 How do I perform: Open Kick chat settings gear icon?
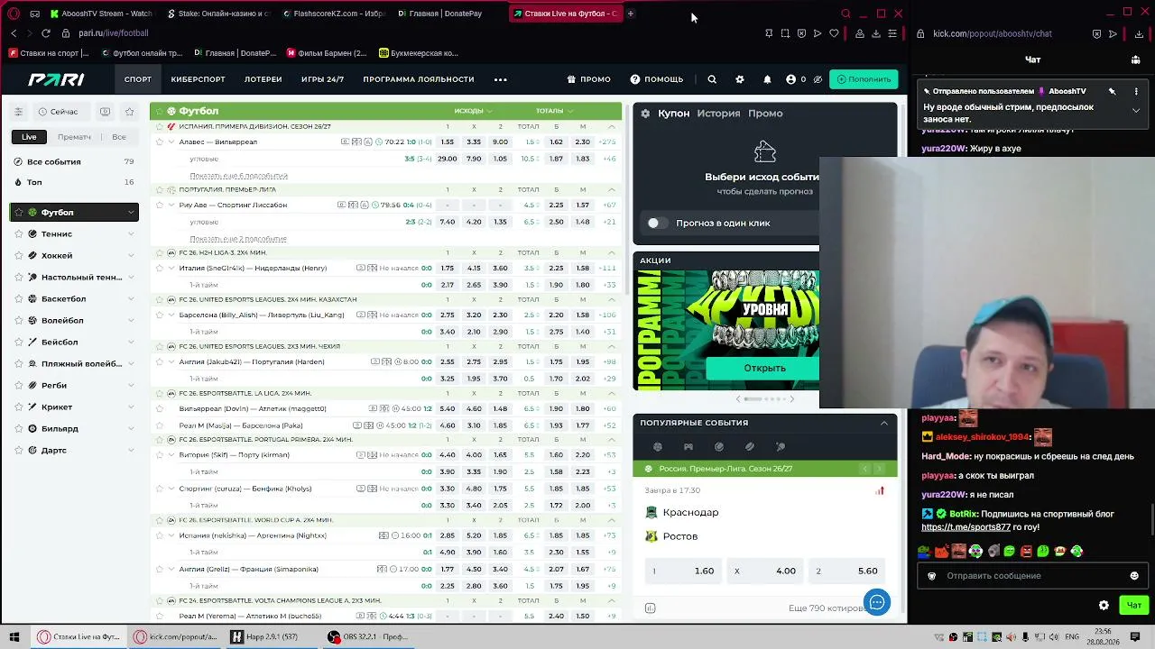1104,606
